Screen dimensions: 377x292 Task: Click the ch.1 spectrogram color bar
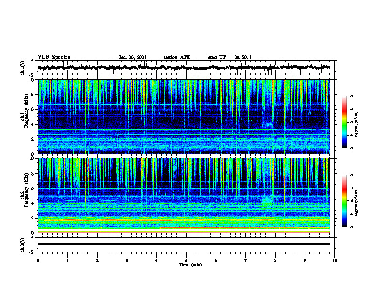coord(344,122)
